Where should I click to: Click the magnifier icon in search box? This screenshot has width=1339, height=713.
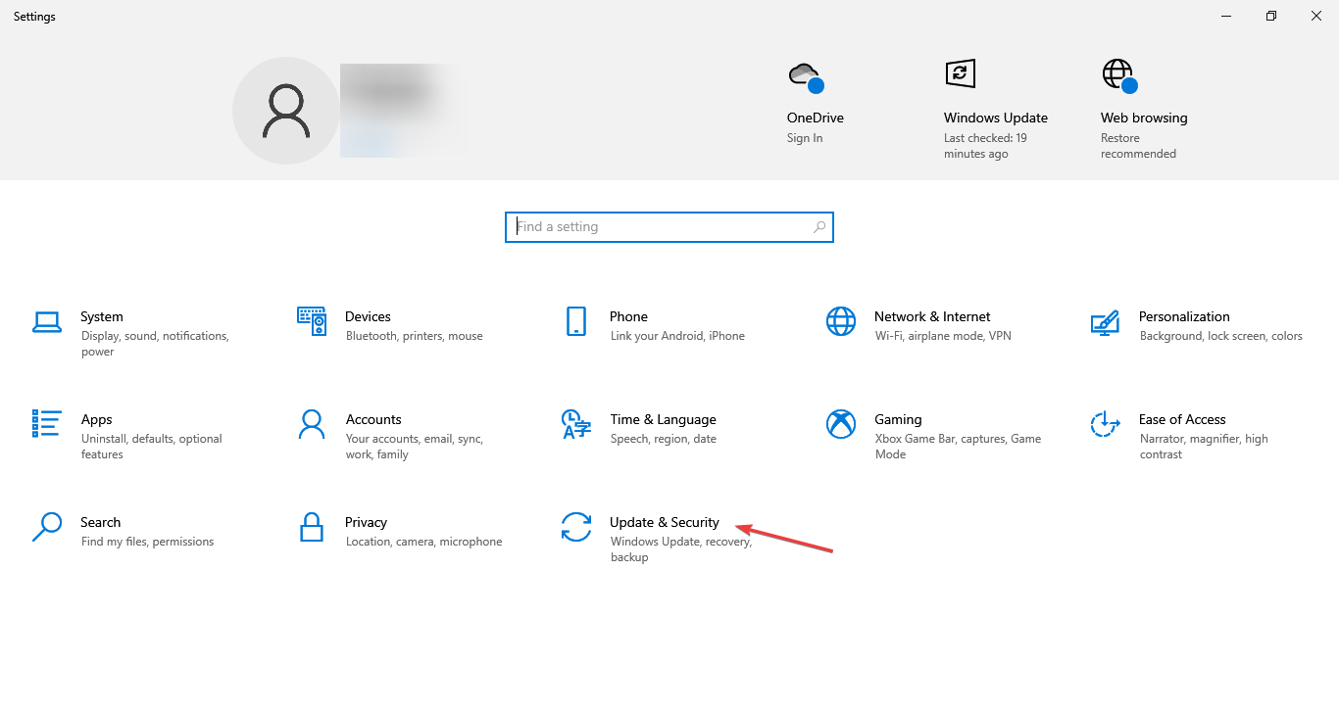pos(819,227)
